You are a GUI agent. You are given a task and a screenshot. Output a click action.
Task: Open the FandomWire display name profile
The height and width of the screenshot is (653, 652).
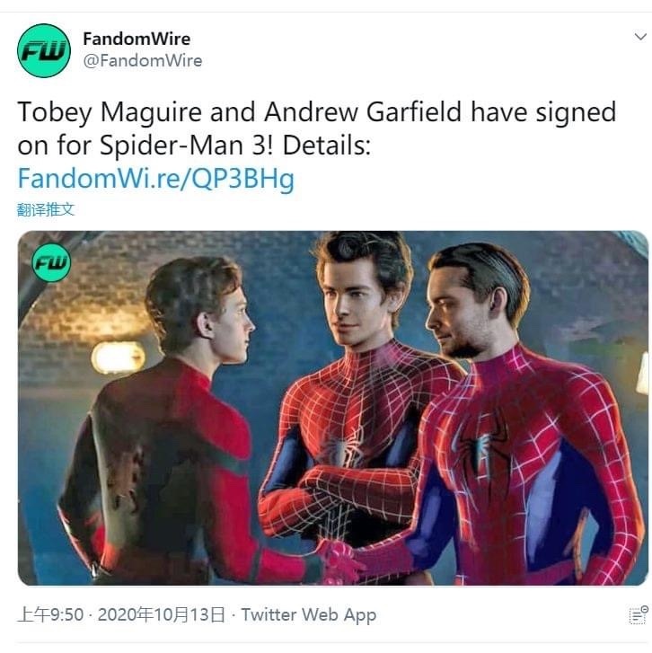coord(137,39)
